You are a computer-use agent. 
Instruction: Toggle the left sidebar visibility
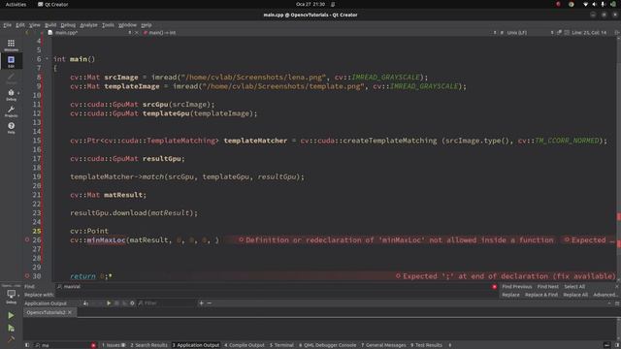tap(27, 345)
